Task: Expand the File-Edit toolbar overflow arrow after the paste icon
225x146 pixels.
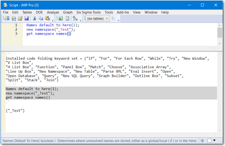Action: click(x=53, y=20)
